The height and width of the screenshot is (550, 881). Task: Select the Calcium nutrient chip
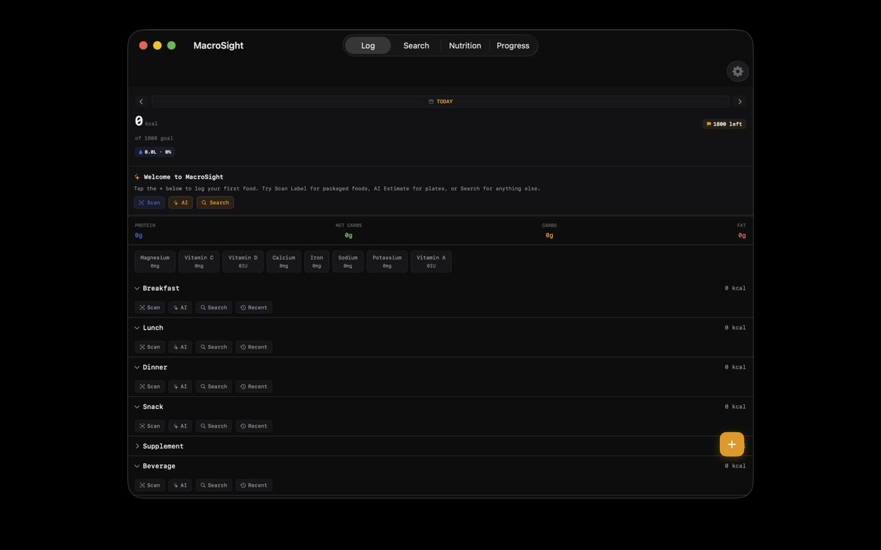click(x=284, y=261)
